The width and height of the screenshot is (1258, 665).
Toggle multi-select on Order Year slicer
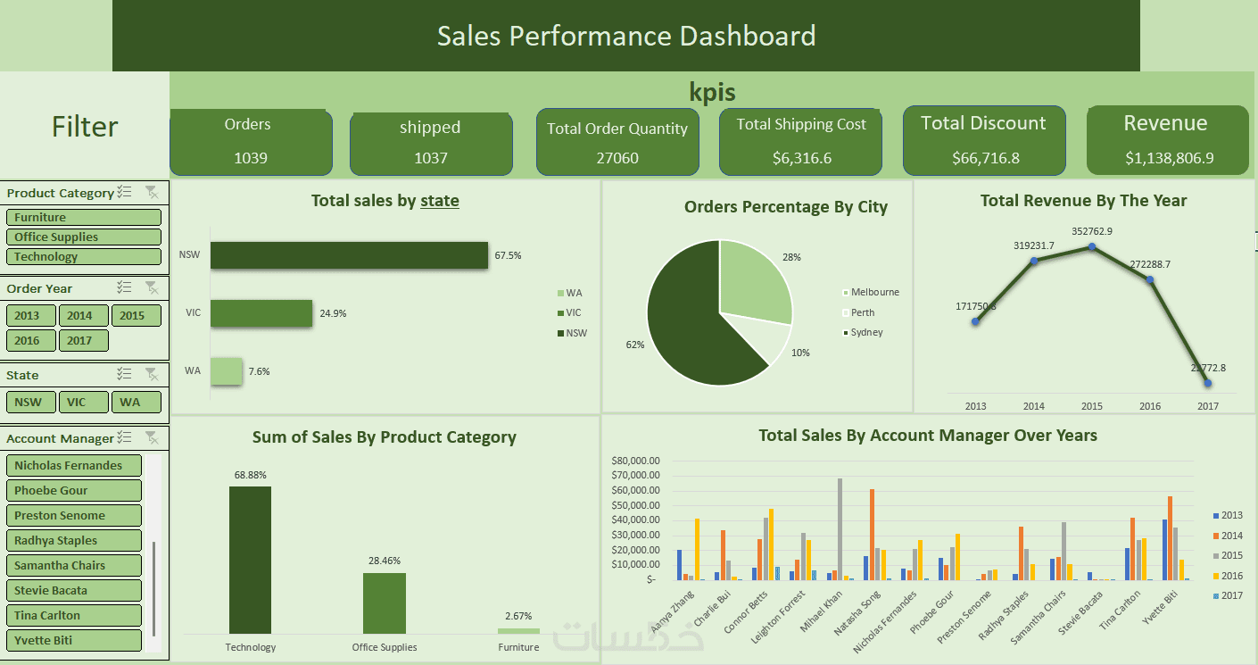coord(124,287)
